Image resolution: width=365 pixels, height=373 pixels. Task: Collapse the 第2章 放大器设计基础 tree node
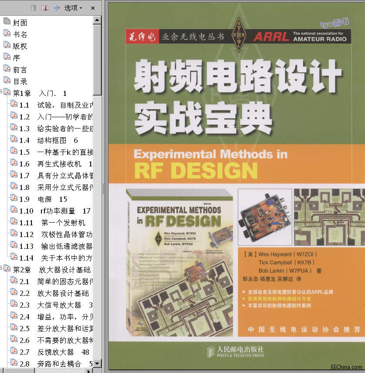(x=1, y=268)
